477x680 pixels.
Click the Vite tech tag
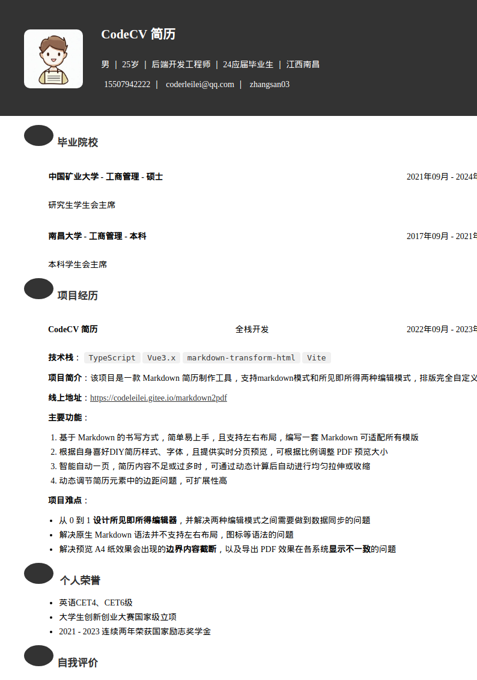pyautogui.click(x=317, y=358)
